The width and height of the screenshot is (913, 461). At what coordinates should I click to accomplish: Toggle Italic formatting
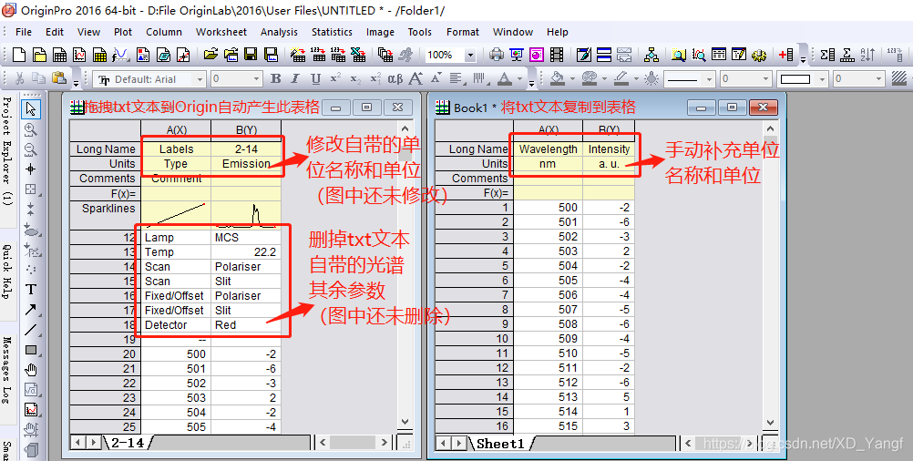[295, 78]
